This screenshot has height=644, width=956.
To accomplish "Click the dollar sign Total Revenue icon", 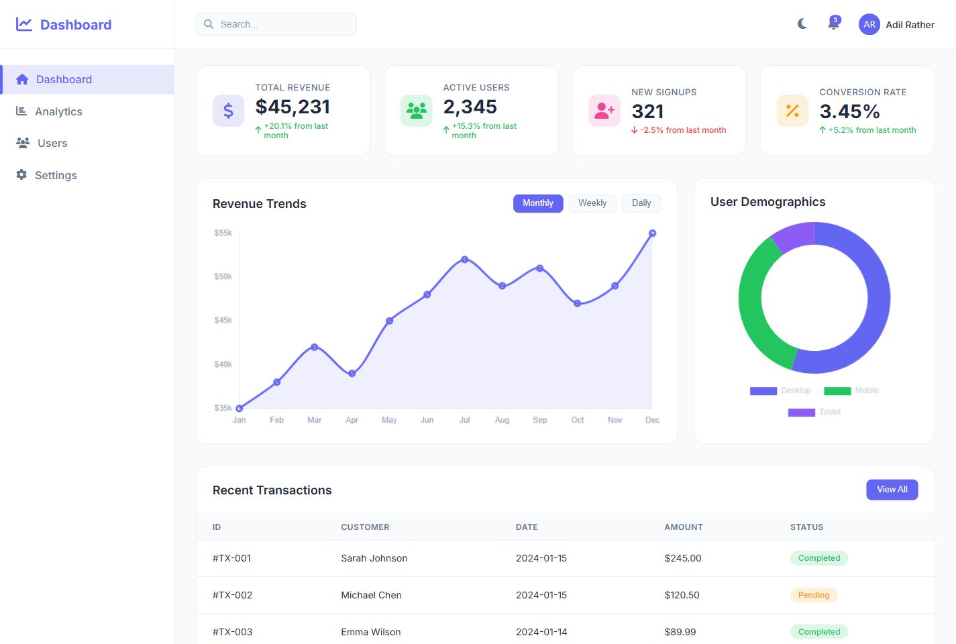I will click(228, 111).
